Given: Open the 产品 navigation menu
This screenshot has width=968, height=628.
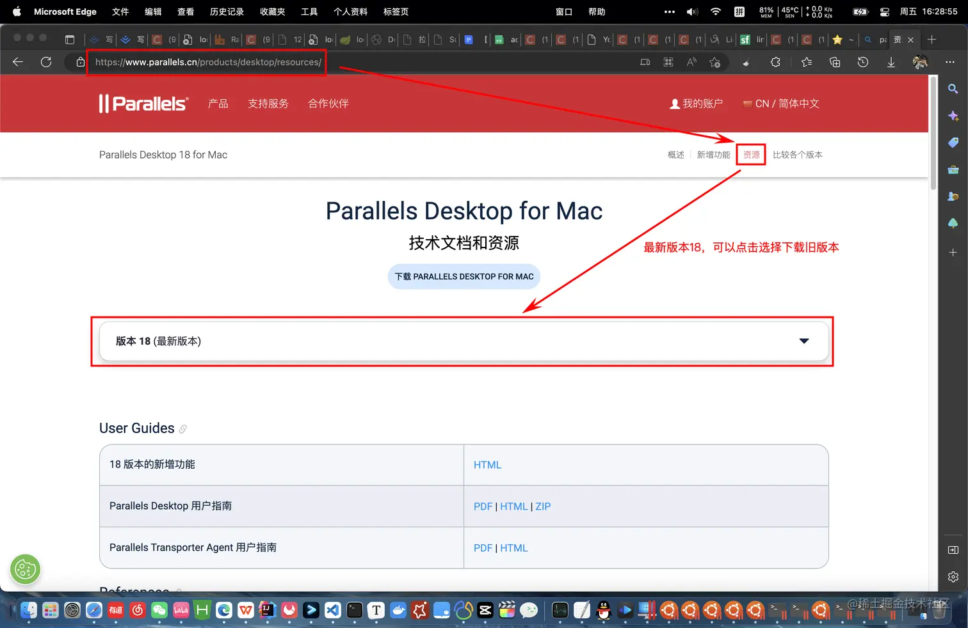Looking at the screenshot, I should 218,104.
